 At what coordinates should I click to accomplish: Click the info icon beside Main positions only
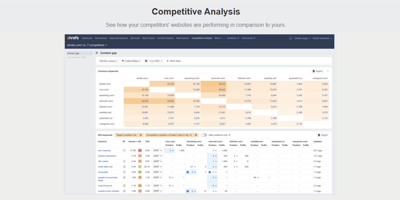229,135
